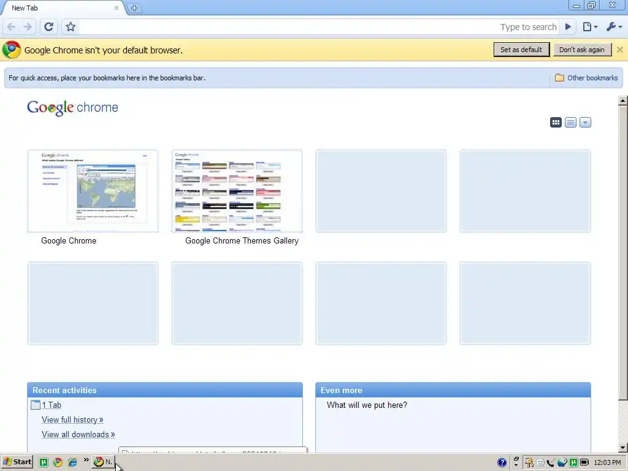Click the vertical scrollbar thumb
The width and height of the screenshot is (628, 471).
tap(623, 252)
